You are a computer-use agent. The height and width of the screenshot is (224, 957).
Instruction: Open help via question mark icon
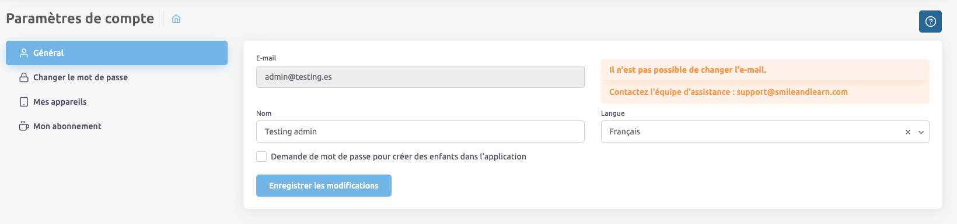tap(930, 22)
